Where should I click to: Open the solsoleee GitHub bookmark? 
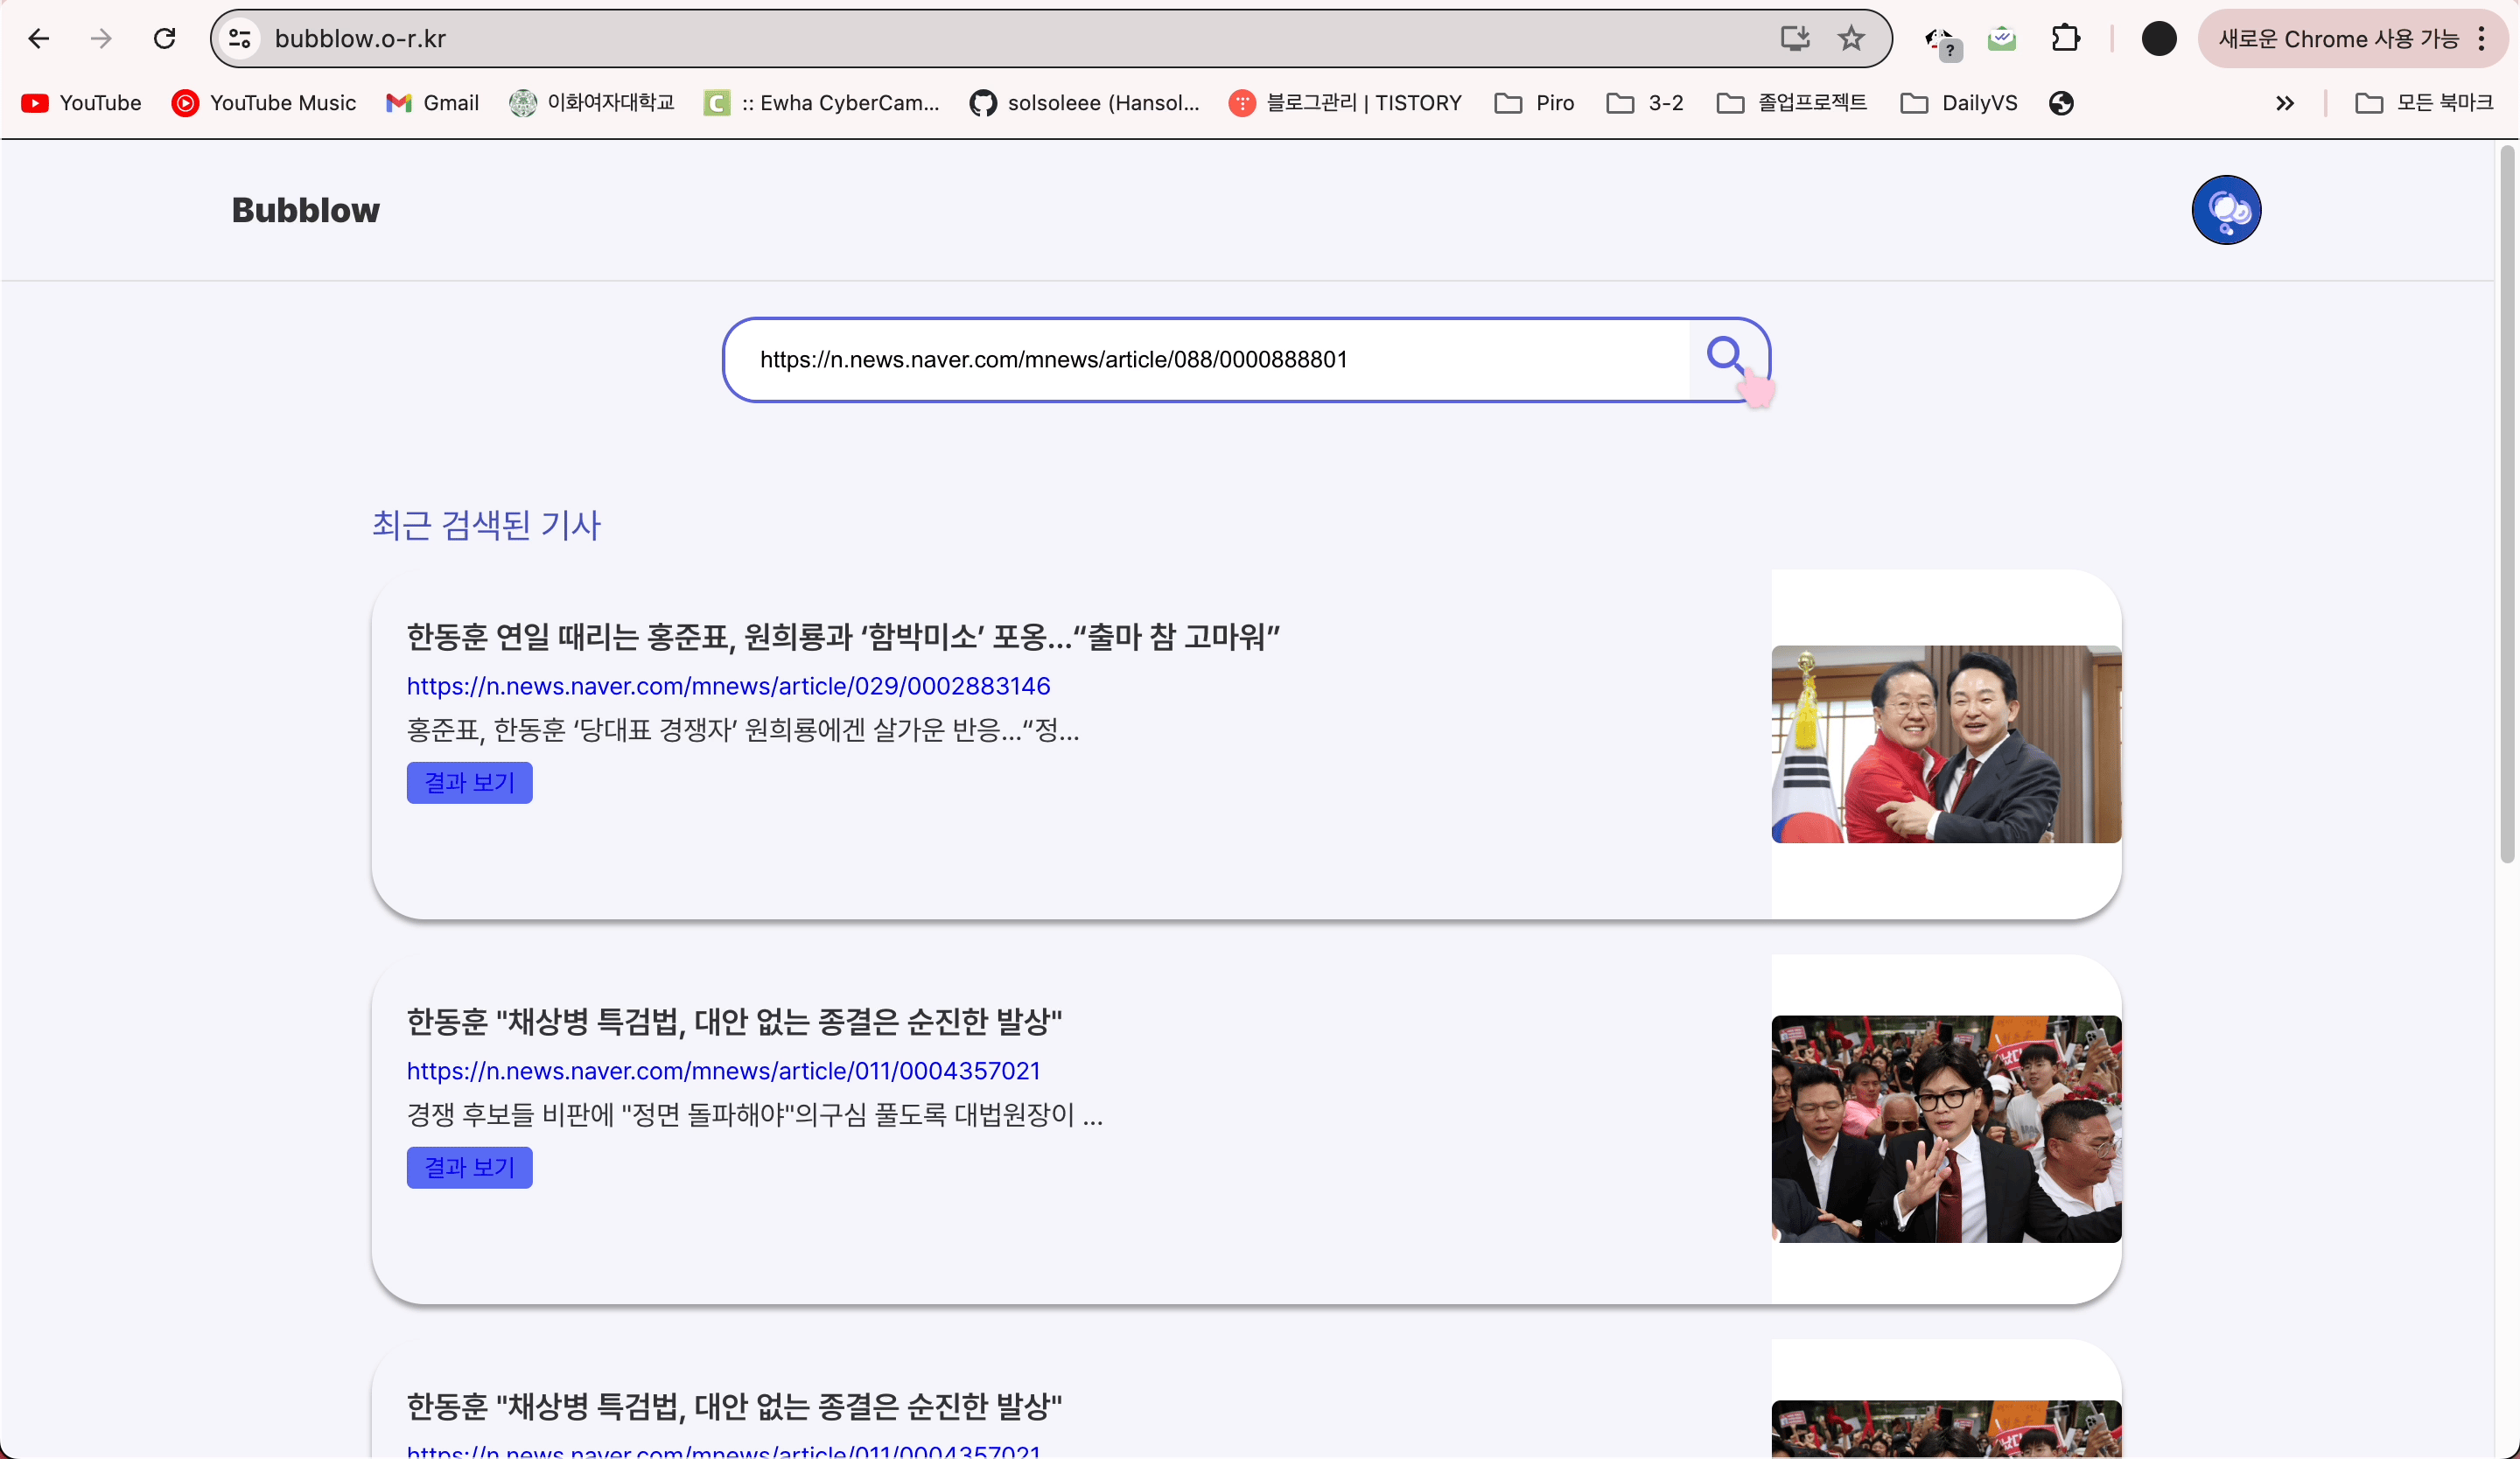click(1085, 103)
